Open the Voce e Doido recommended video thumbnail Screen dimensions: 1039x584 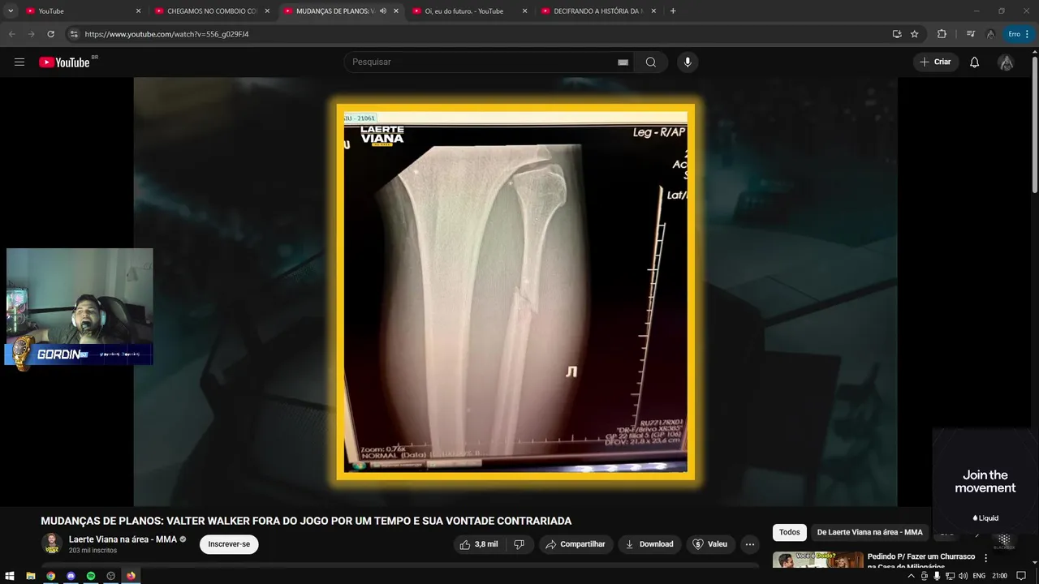(x=818, y=560)
